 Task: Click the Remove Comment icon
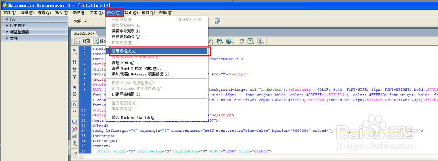(x=74, y=129)
